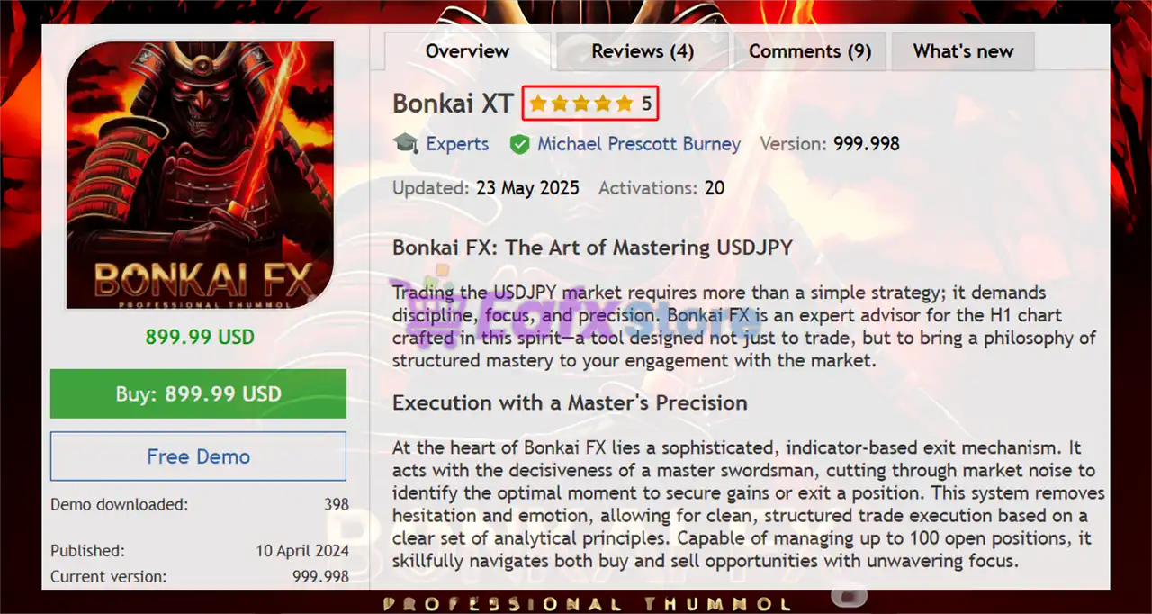The image size is (1152, 614).
Task: Click the fifth rating star
Action: tap(625, 104)
